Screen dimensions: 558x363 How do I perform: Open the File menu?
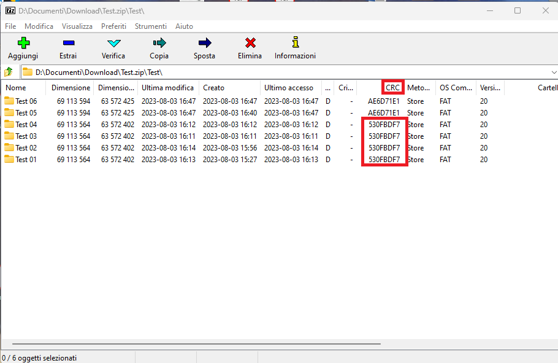[x=10, y=26]
